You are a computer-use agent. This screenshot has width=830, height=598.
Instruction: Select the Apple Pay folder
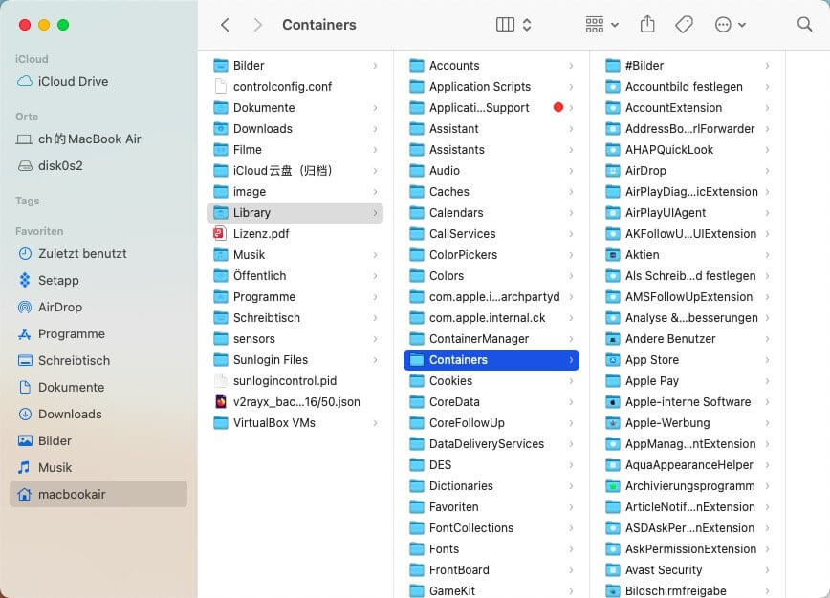[x=688, y=381]
